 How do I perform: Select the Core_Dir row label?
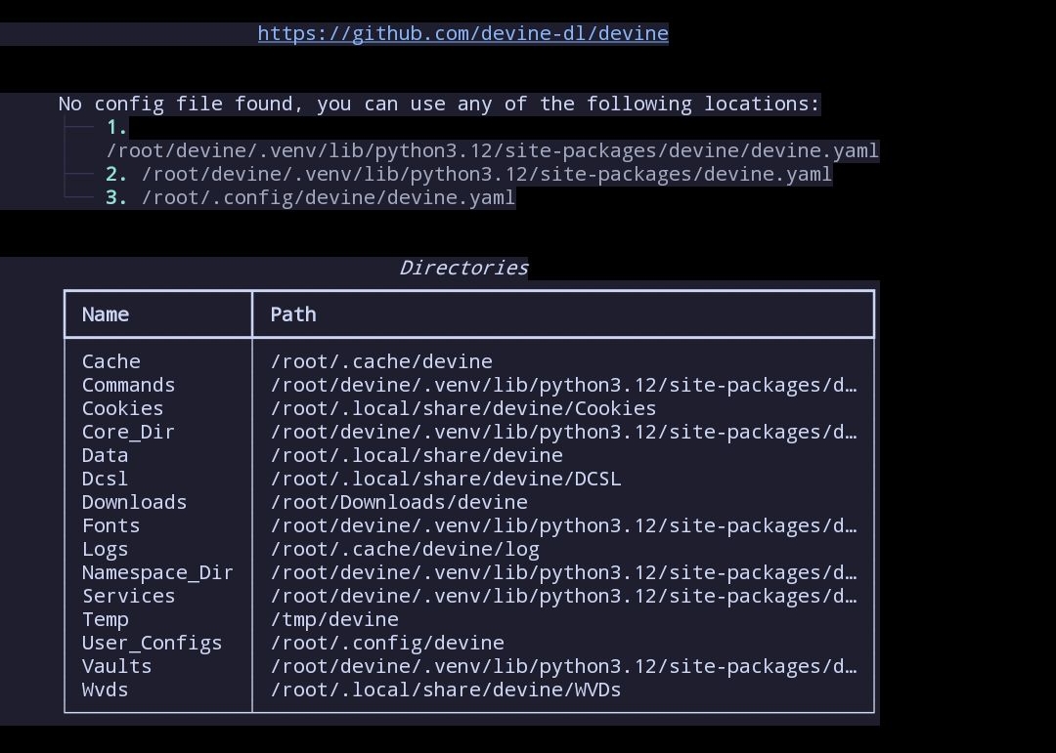point(128,433)
